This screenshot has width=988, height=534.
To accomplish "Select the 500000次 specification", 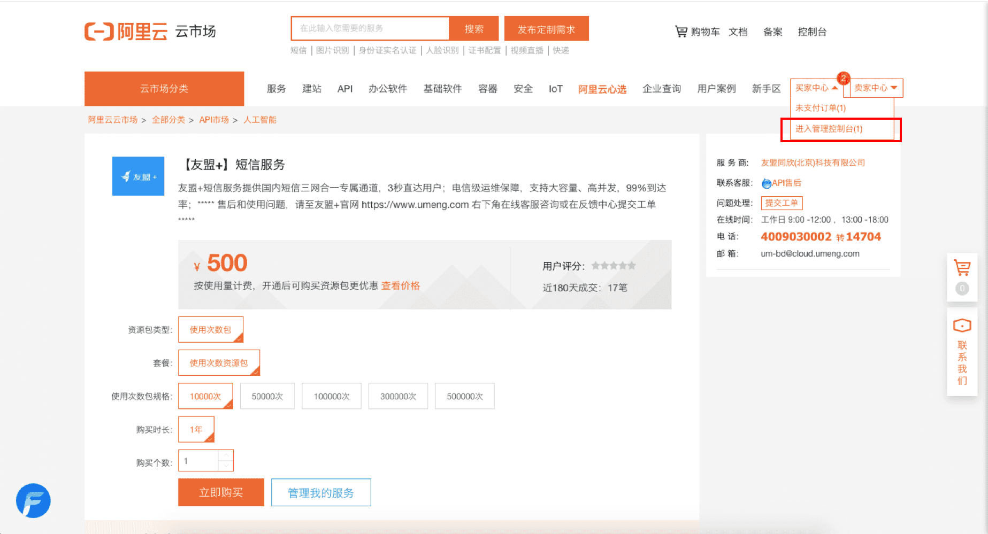I will [x=465, y=396].
